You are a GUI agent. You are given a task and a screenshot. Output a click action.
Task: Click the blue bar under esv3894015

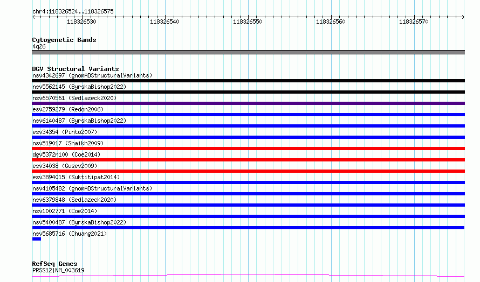coord(248,182)
